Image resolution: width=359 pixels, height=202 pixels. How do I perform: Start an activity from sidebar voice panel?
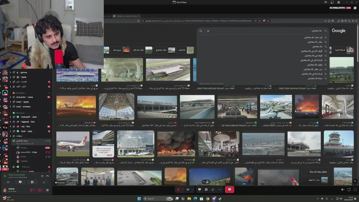32,182
